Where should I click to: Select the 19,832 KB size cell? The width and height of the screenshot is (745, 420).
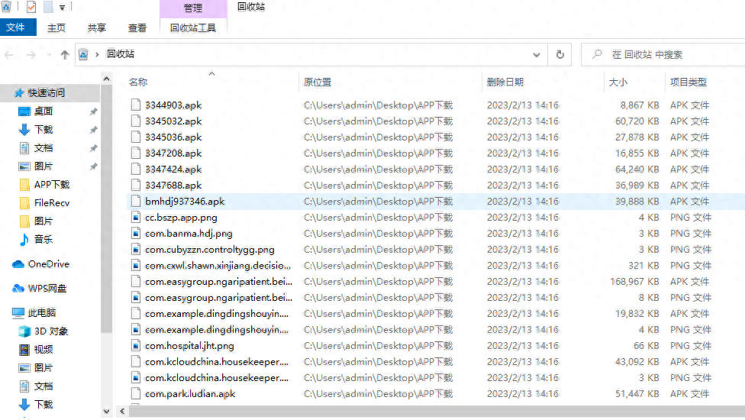(x=637, y=314)
